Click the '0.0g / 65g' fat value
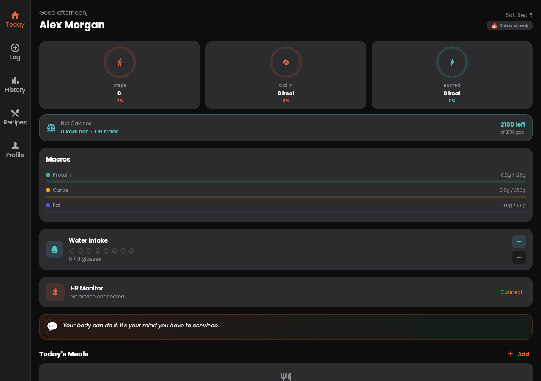541x381 pixels. pyautogui.click(x=514, y=205)
